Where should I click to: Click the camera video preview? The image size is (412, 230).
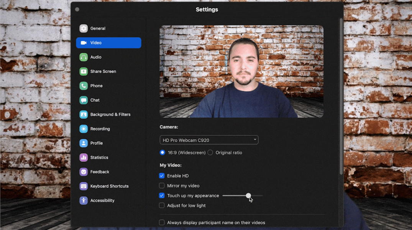tap(241, 71)
